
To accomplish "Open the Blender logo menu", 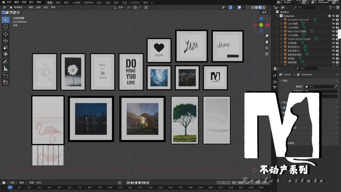I will click(x=3, y=2).
